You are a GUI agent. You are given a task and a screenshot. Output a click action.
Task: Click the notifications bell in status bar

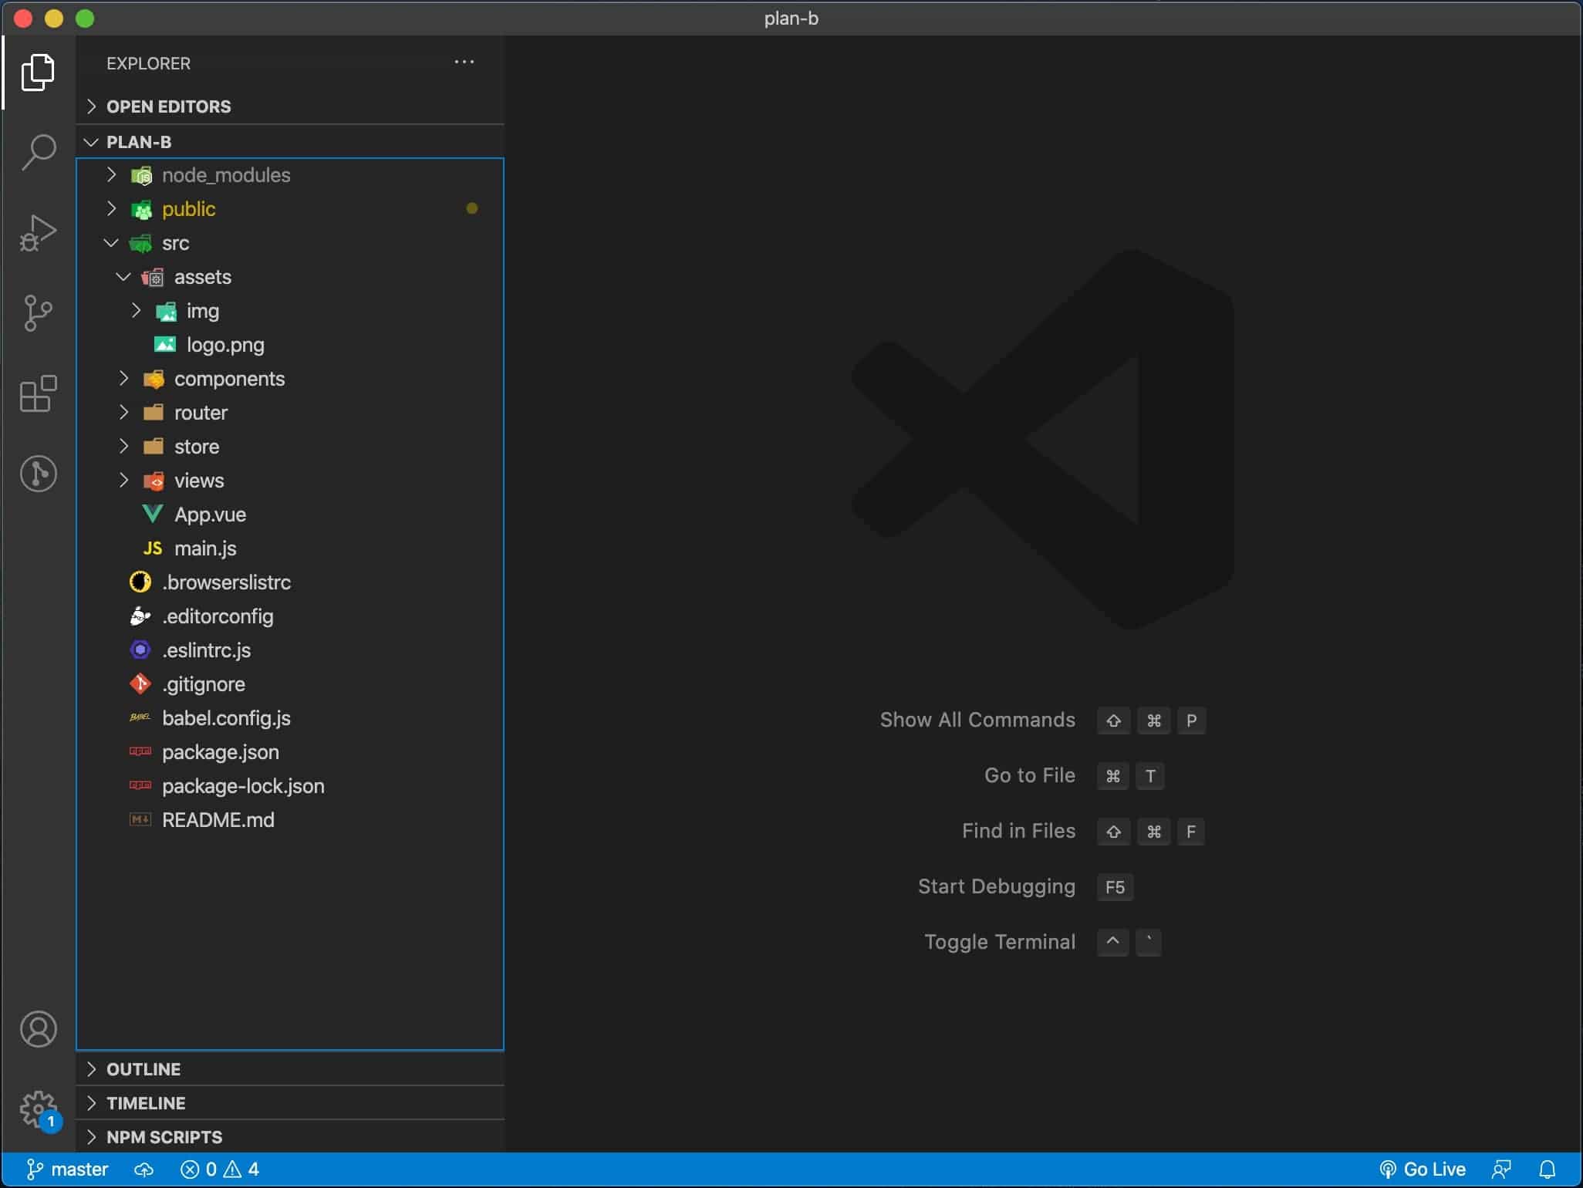(1547, 1169)
